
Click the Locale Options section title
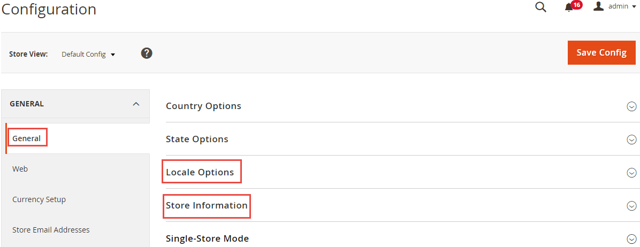[200, 172]
